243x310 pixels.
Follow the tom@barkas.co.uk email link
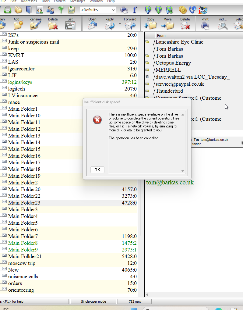click(170, 183)
